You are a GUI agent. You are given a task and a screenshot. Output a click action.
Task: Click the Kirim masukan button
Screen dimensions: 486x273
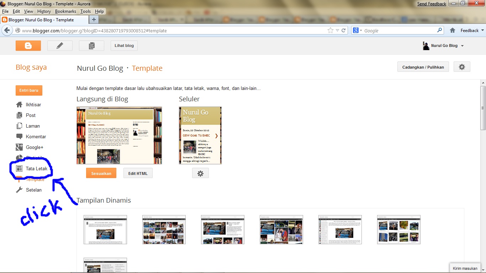click(x=465, y=268)
